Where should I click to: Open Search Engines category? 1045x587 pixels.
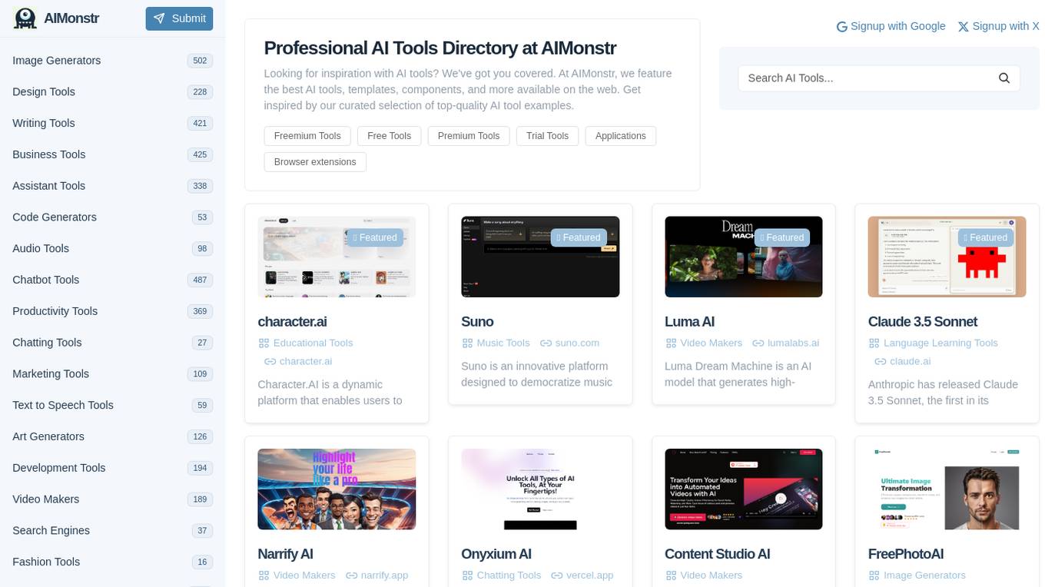112,531
